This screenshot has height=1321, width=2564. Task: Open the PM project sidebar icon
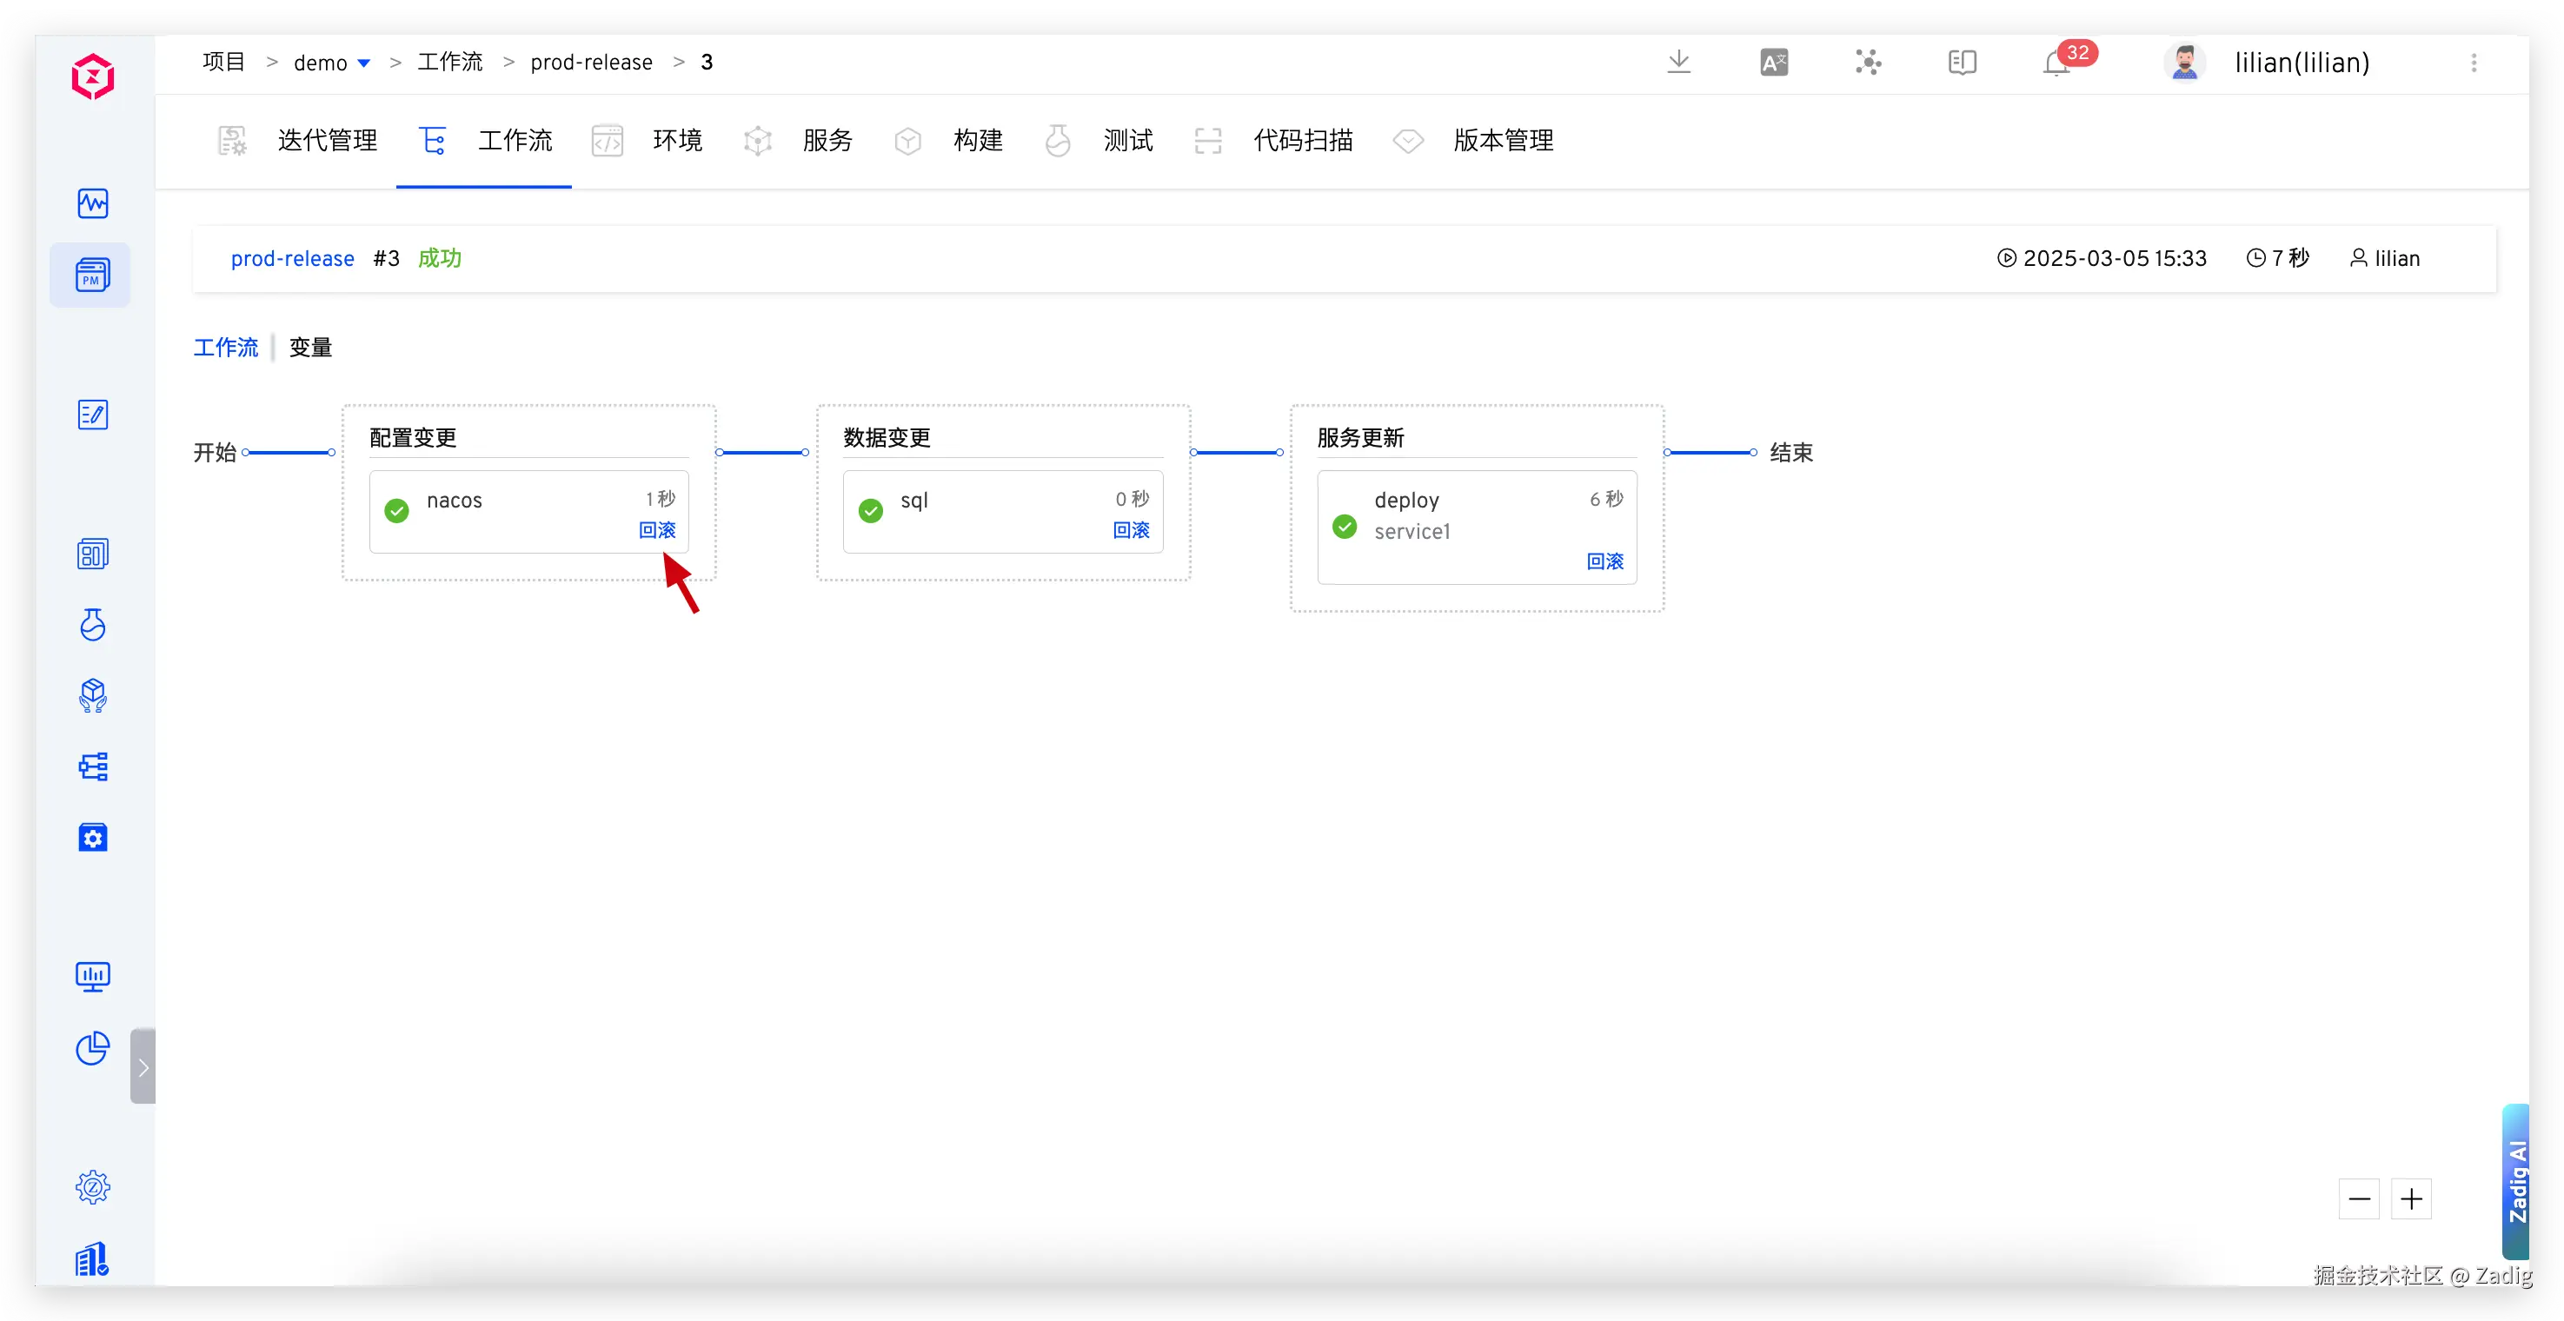click(91, 275)
